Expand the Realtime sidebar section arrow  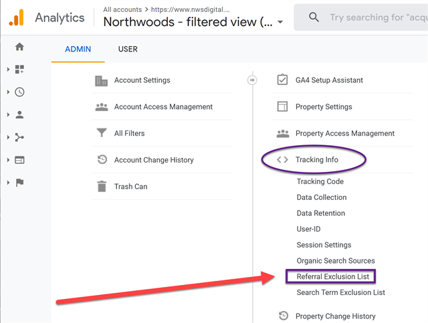coord(8,92)
